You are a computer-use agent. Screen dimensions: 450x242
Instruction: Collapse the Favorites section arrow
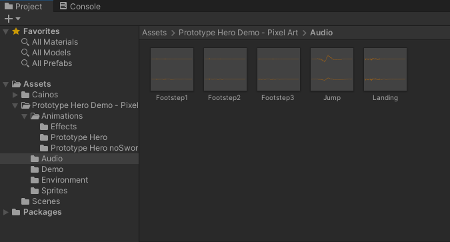tap(5, 31)
